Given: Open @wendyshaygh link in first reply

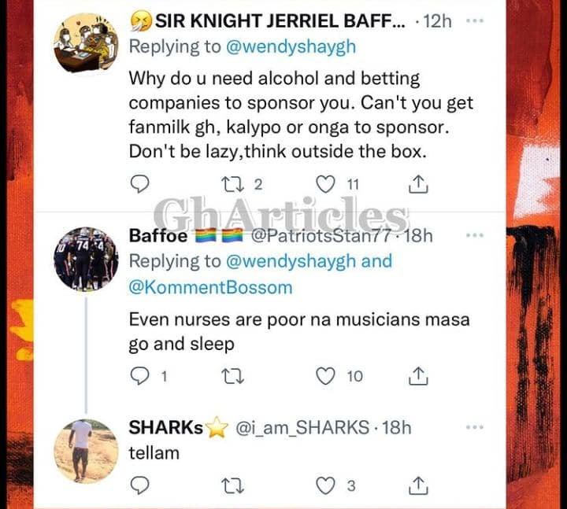Looking at the screenshot, I should coord(291,47).
